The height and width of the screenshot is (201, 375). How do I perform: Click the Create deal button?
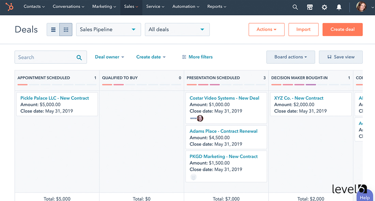tap(342, 29)
